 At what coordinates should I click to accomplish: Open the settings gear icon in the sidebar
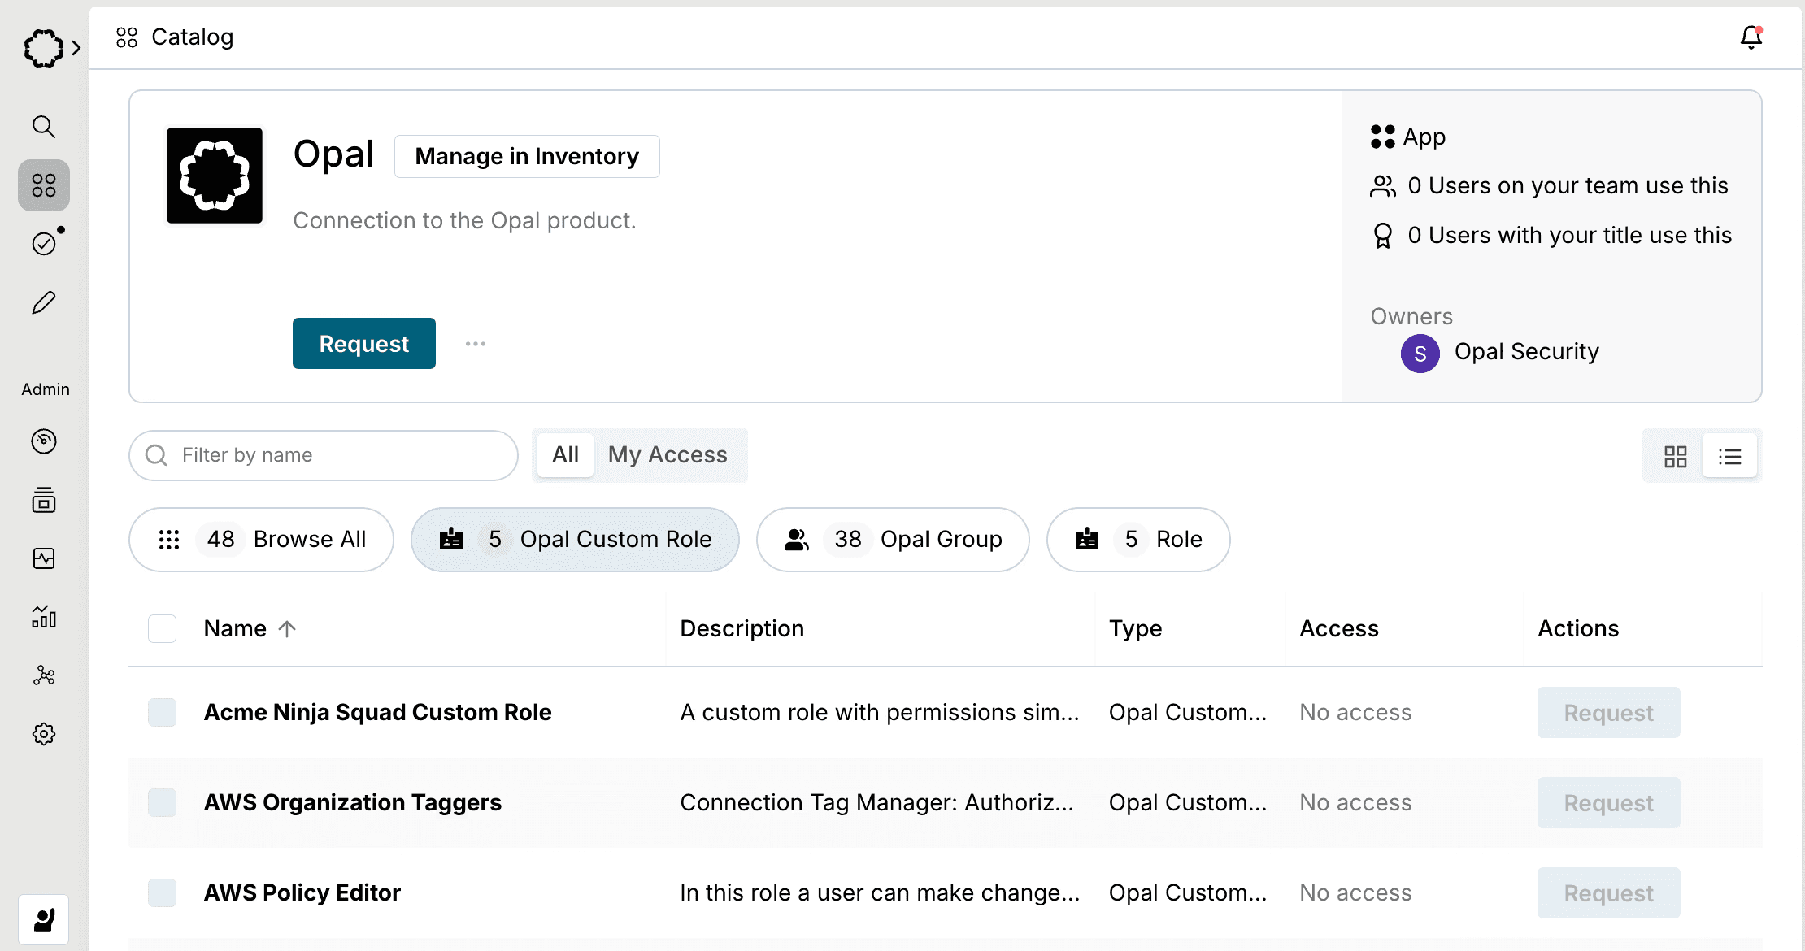point(44,734)
